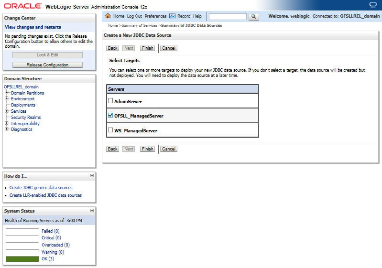
Task: Click OFSLL_ManagedServer label text
Action: tap(139, 116)
